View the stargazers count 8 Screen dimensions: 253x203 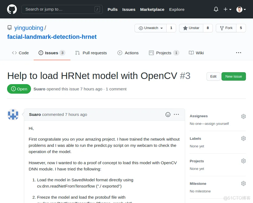click(x=208, y=28)
